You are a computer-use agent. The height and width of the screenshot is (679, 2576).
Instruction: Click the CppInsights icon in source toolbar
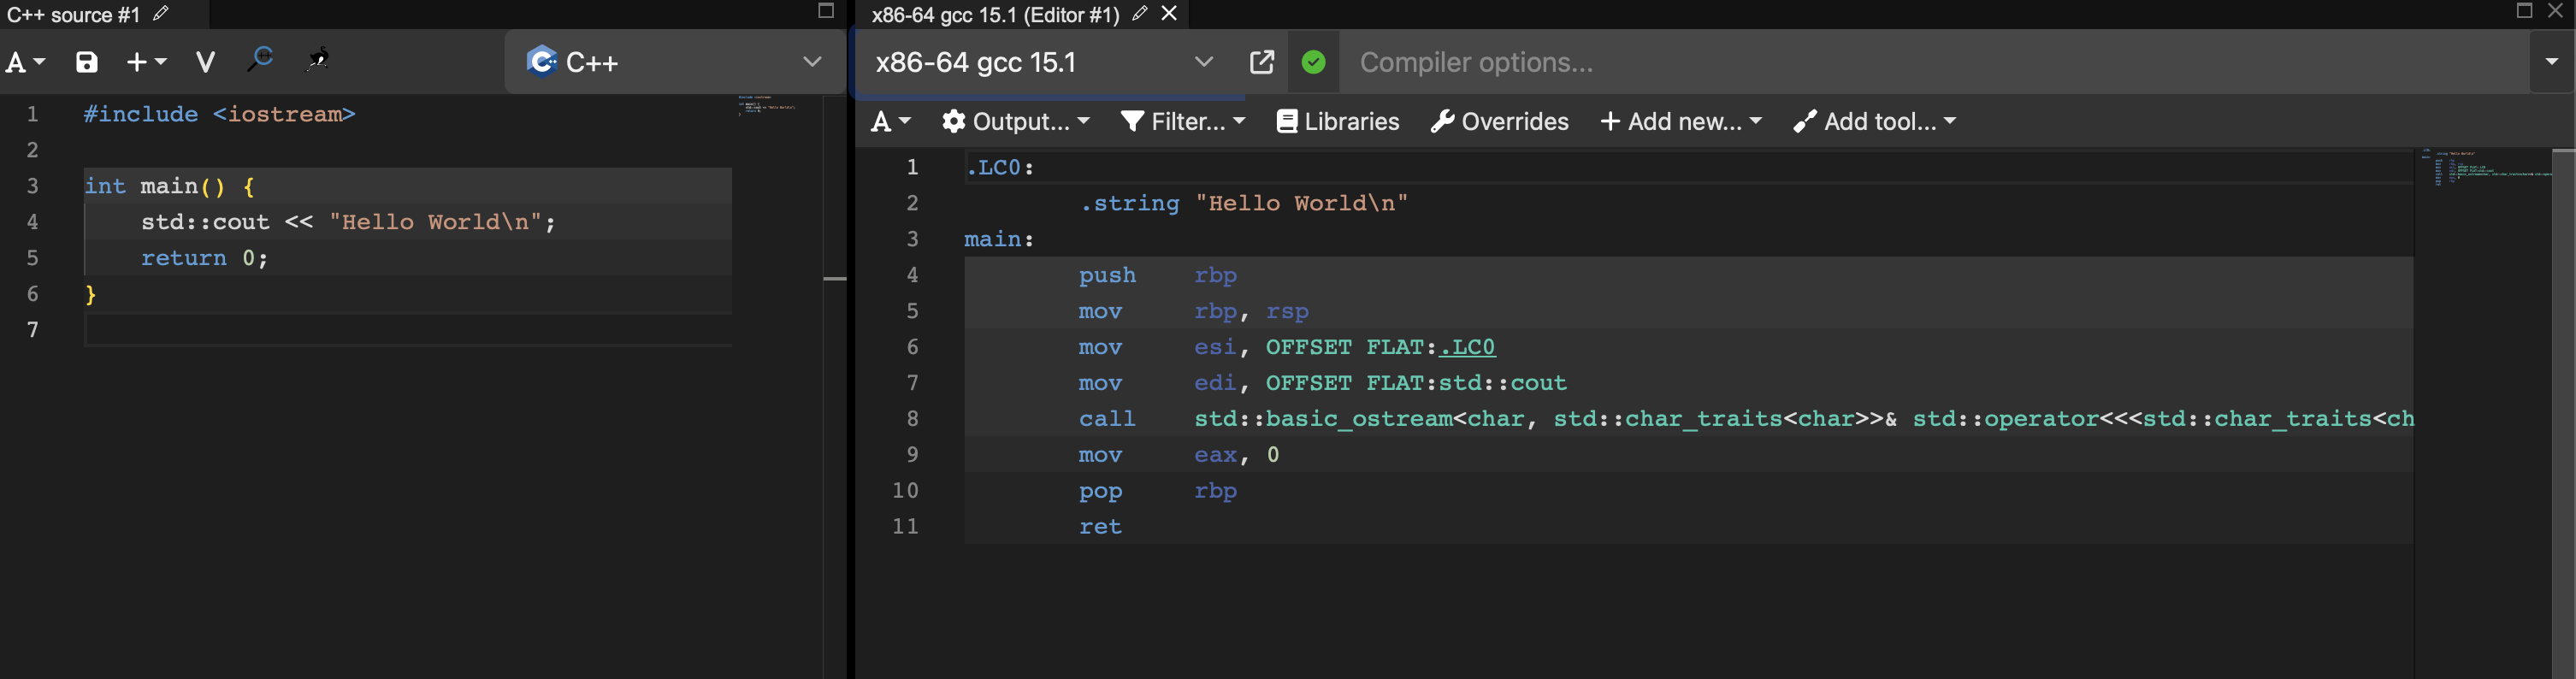261,60
